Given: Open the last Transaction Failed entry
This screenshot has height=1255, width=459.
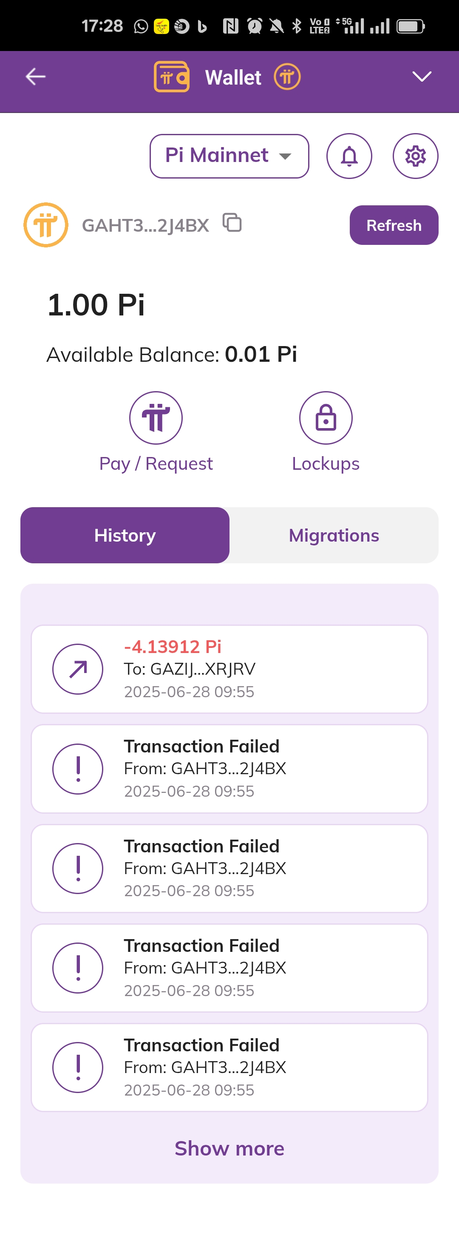Looking at the screenshot, I should [x=229, y=1067].
